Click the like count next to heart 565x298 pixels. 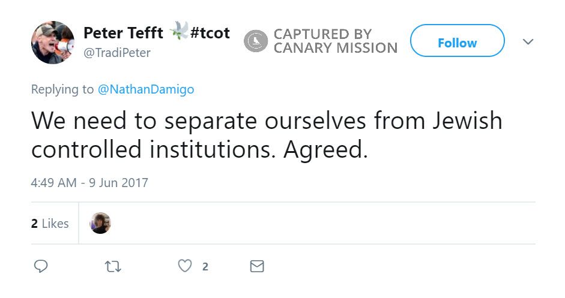point(205,266)
